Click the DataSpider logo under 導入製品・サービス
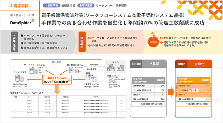Viewport: 223px width, 123px height. [22, 23]
